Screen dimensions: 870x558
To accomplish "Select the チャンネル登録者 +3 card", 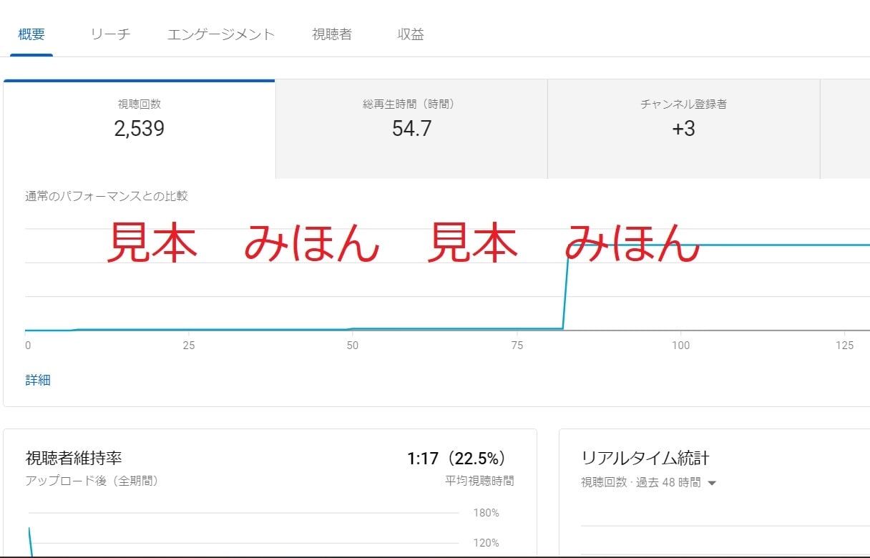I will (684, 129).
